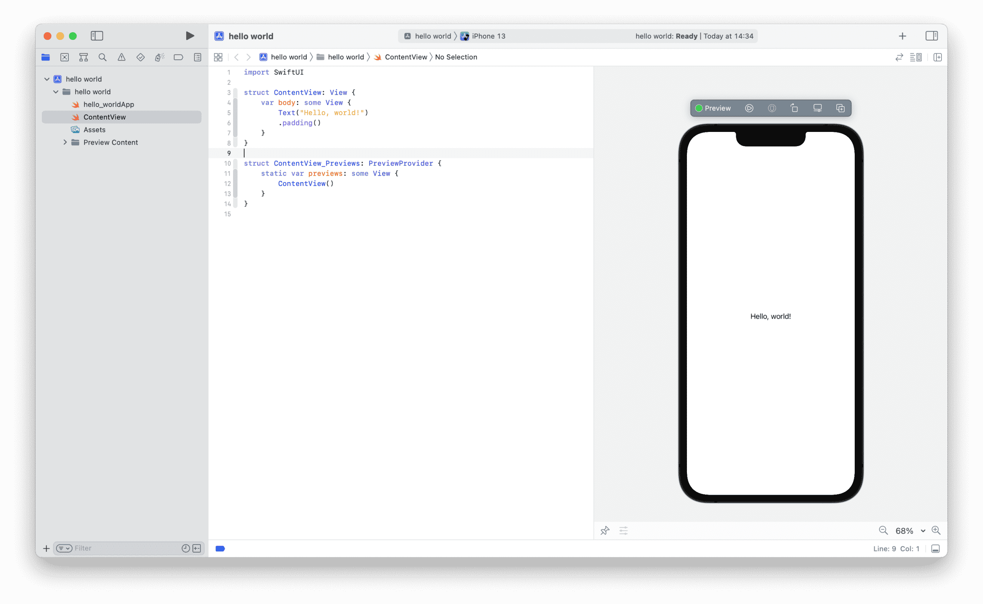
Task: Choose the iPhone 13 run destination
Action: pyautogui.click(x=483, y=36)
